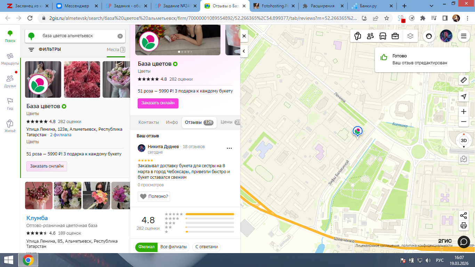Open the Chrome three-dot menu
This screenshot has height=267, width=475.
[468, 18]
